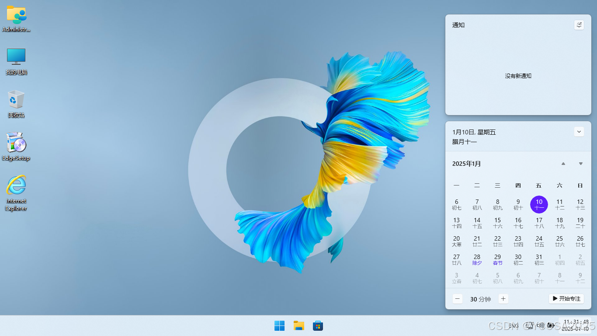Select greyed February date 3 立春

tap(456, 278)
